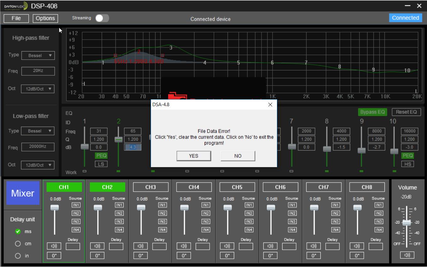Viewport: 427px width, 267px height.
Task: Click High-pass Freq field showing 20Hz
Action: click(38, 71)
